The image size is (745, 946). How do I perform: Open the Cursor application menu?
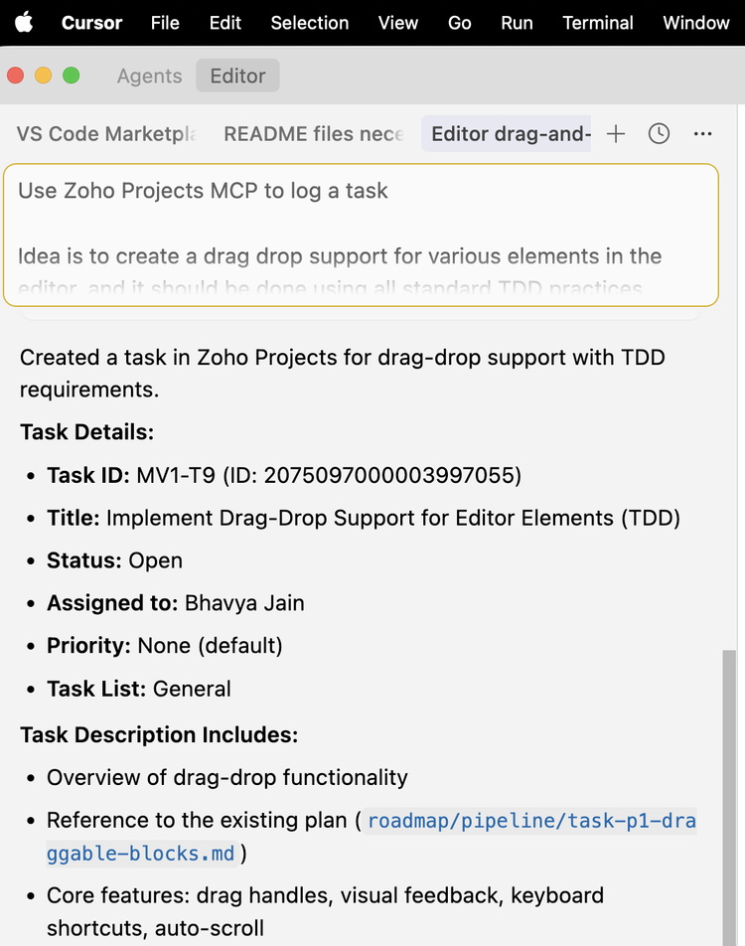pyautogui.click(x=91, y=23)
